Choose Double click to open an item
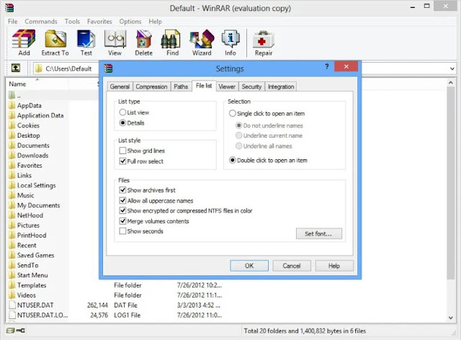This screenshot has width=461, height=340. coord(232,161)
